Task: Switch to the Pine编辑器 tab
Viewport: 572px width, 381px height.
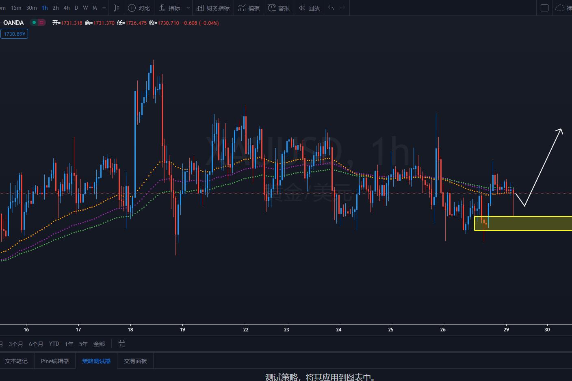Action: pyautogui.click(x=55, y=361)
